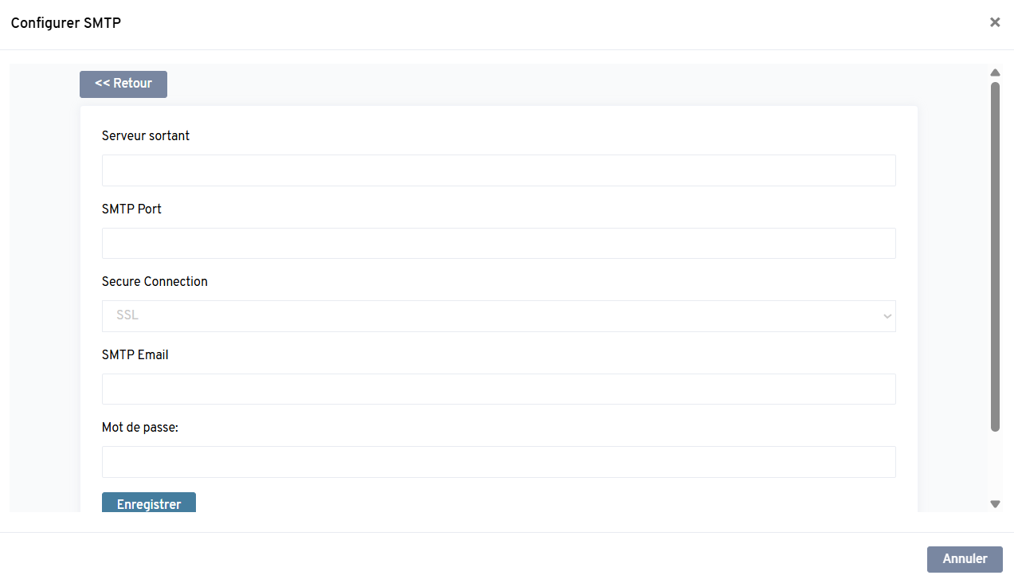Click the vertical scrollbar thumb

tap(995, 255)
